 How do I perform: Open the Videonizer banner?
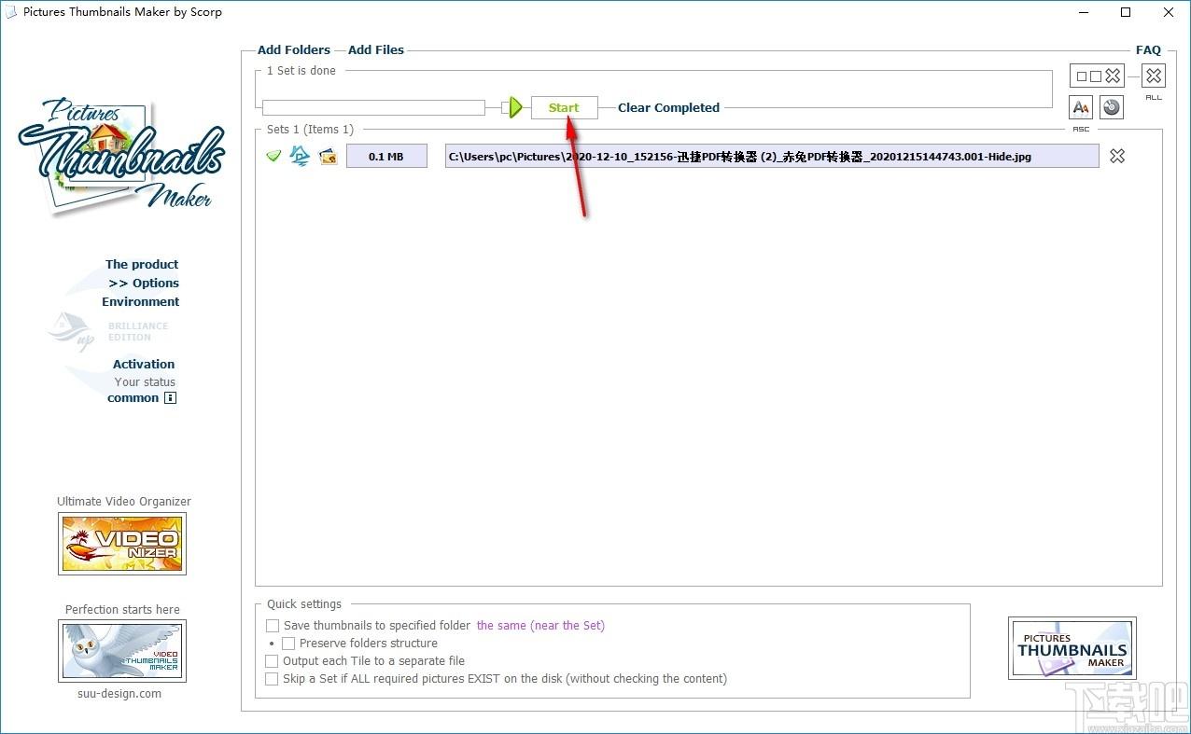tap(122, 543)
